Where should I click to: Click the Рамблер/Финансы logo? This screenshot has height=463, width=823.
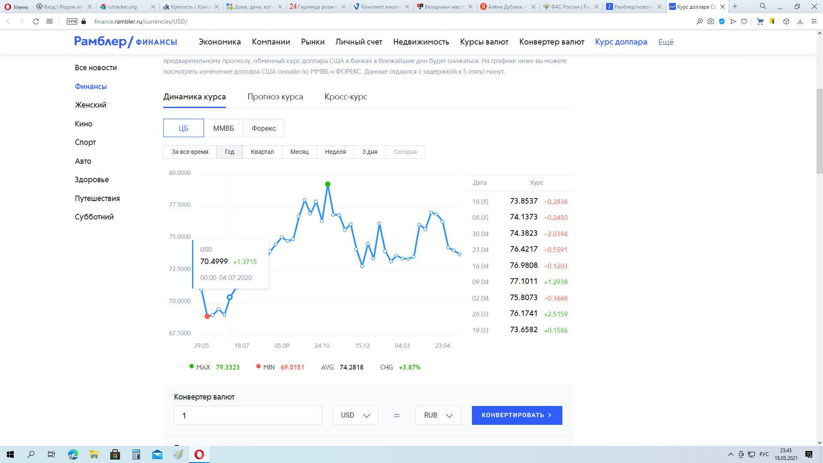126,42
